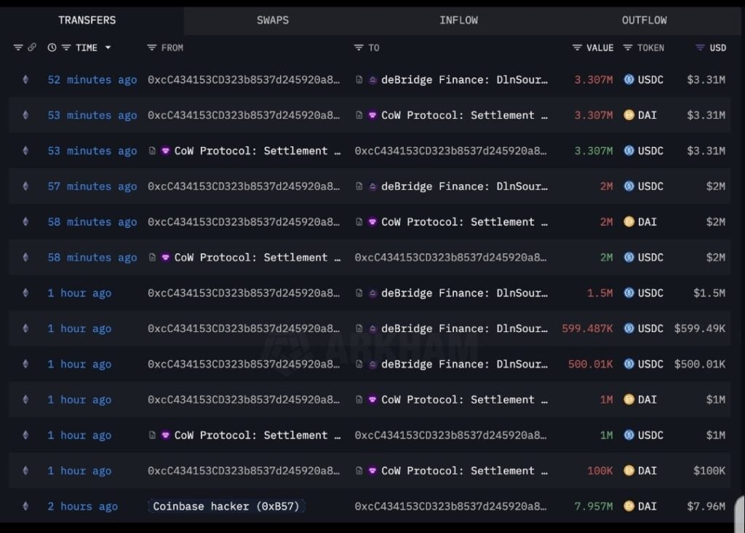Open the filter icon next to VALUE
Viewport: 745px width, 533px height.
[577, 47]
